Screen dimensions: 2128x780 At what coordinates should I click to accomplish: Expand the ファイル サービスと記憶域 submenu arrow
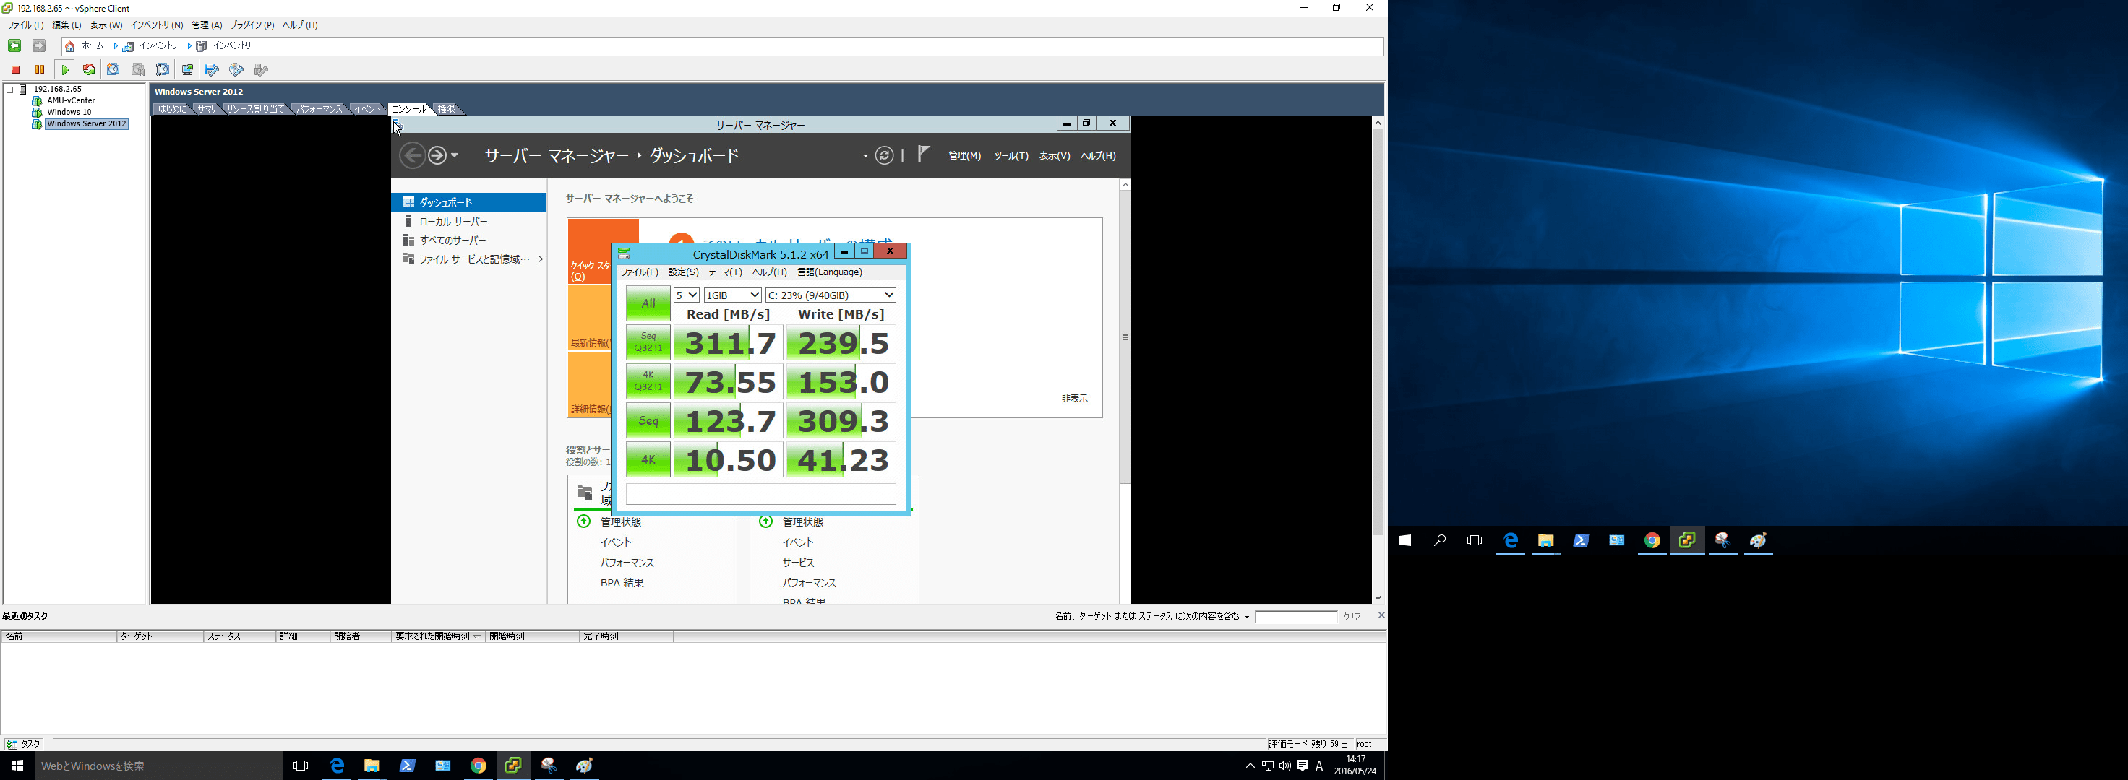[x=540, y=259]
